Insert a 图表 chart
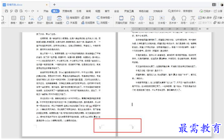 click(85, 17)
